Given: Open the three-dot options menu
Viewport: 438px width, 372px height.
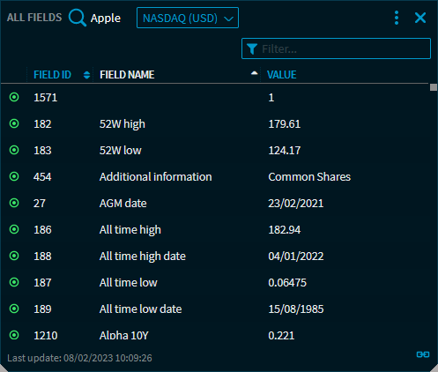Looking at the screenshot, I should coord(397,18).
